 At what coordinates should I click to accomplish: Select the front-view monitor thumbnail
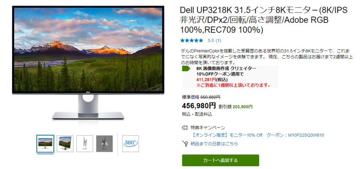click(x=45, y=143)
